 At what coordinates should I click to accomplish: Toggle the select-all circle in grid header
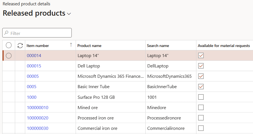[9, 45]
